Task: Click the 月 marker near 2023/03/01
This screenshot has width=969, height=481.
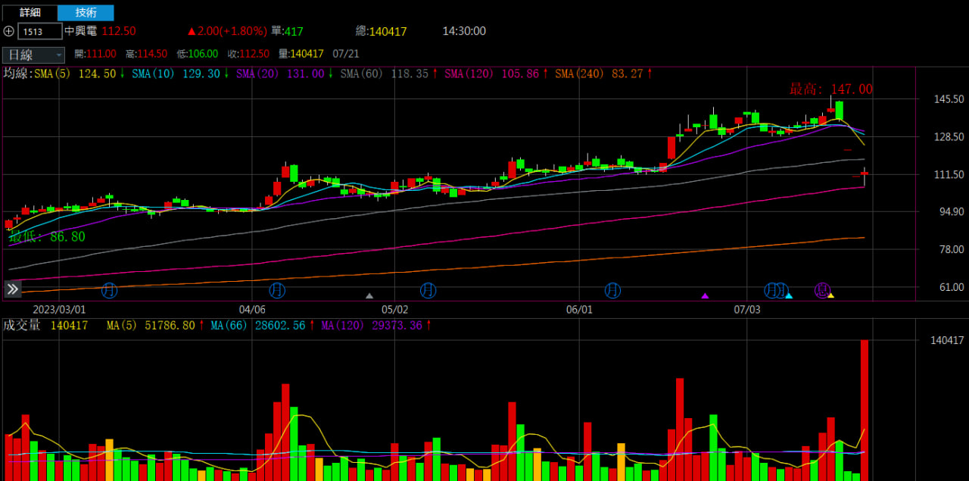Action: (110, 289)
